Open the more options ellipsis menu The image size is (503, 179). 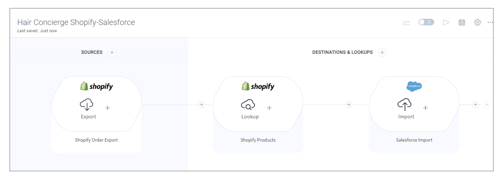490,22
